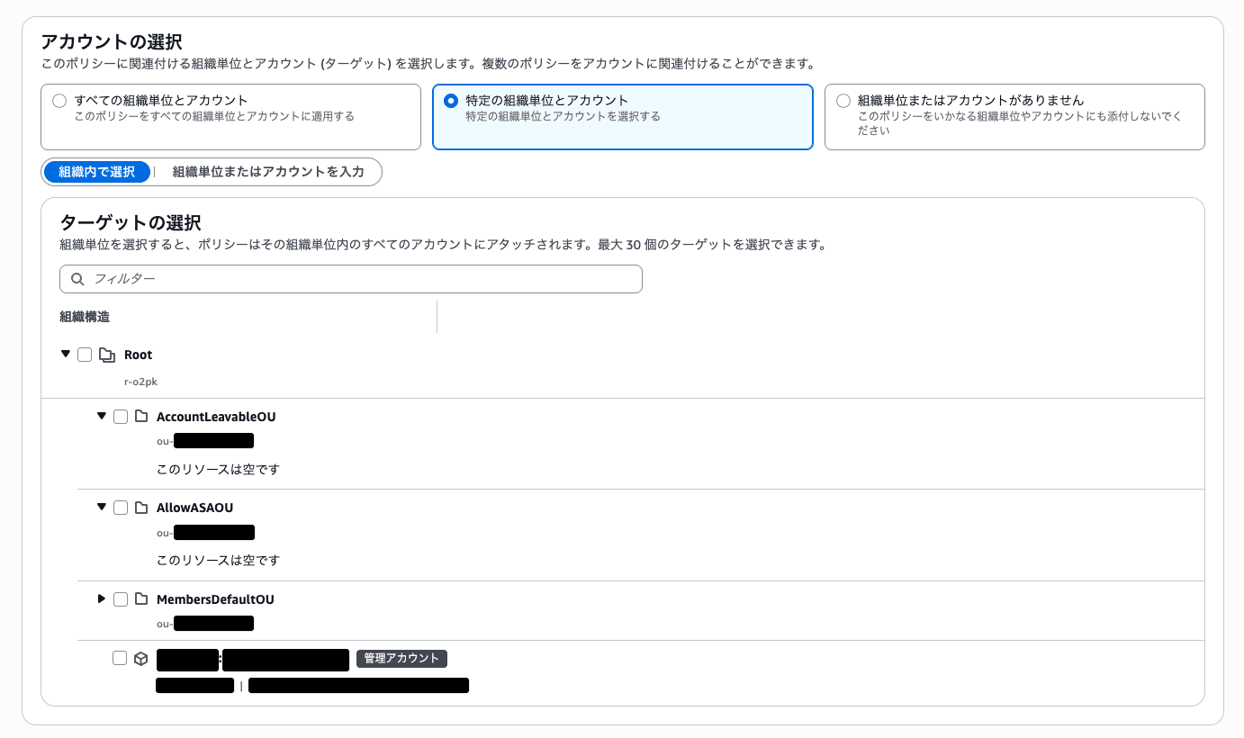Collapse the Root tree node
Viewport: 1244px width, 738px height.
(65, 355)
